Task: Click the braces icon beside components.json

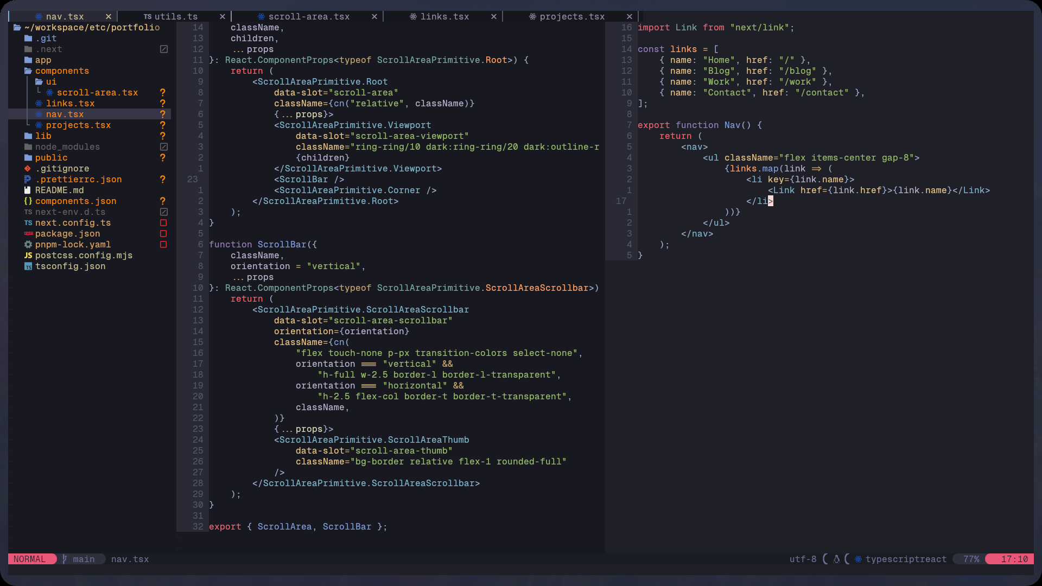Action: point(28,201)
